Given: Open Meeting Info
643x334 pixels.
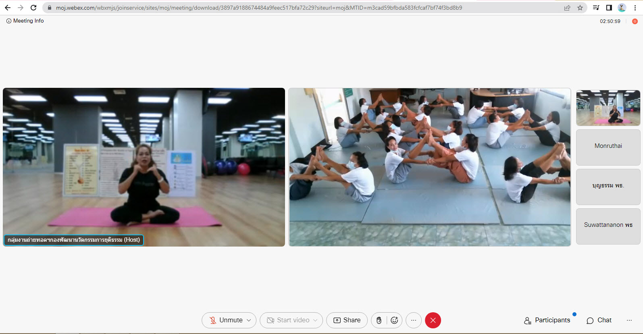Looking at the screenshot, I should (x=25, y=21).
